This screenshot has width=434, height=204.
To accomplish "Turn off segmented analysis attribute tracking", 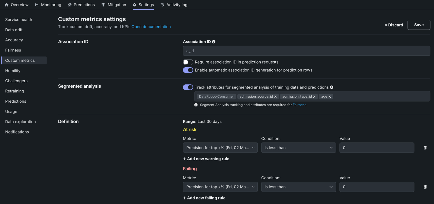I will point(188,87).
